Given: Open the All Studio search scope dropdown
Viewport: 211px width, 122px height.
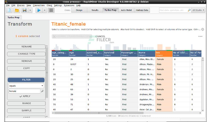Looking at the screenshot, I should point(198,10).
